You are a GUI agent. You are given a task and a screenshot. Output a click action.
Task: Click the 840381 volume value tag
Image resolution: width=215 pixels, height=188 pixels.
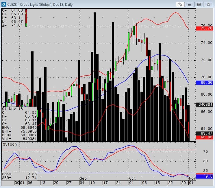click(204, 105)
